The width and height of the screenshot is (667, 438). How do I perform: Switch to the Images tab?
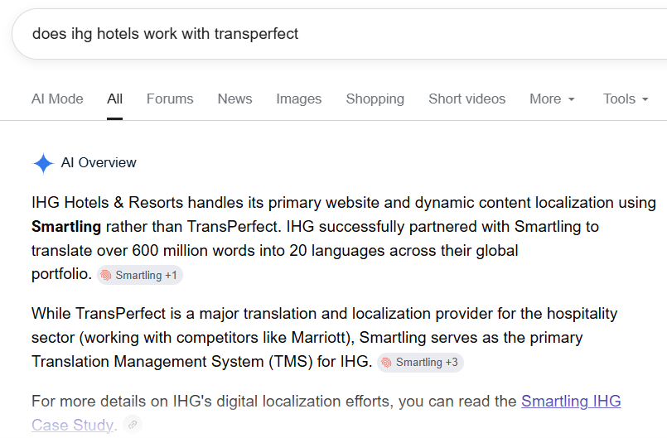point(298,99)
